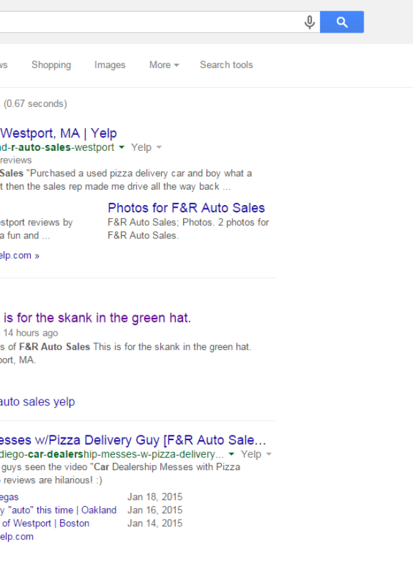413x561 pixels.
Task: Click the '14 hours ago' timestamp
Action: [x=31, y=333]
